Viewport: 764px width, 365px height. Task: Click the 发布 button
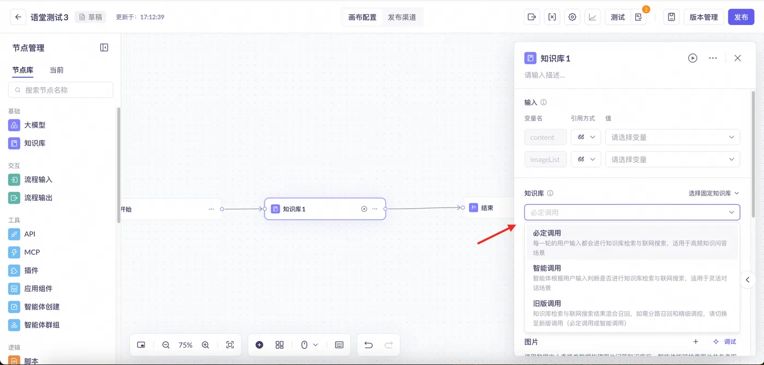(x=741, y=17)
